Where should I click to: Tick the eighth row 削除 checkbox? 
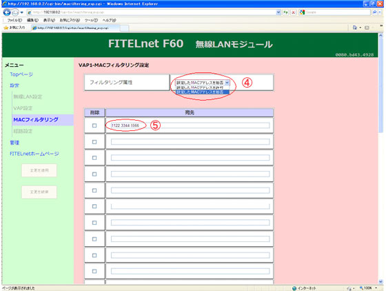94,239
